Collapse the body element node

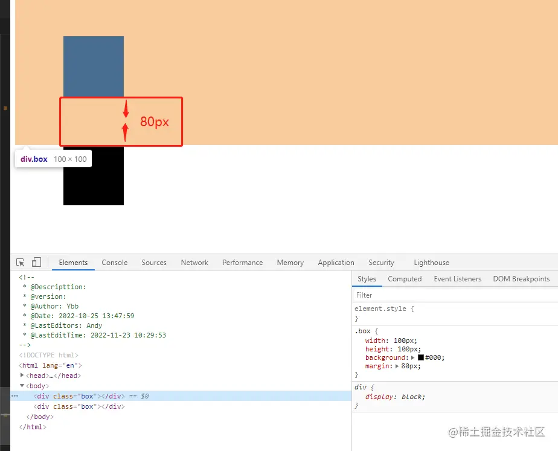[22, 386]
